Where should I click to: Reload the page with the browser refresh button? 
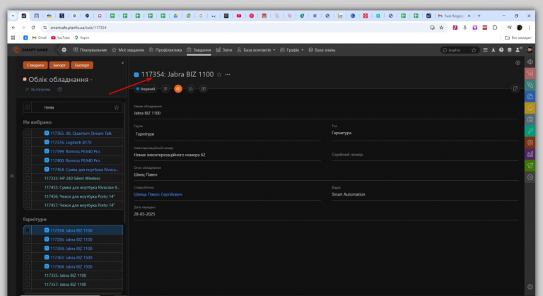(x=33, y=28)
